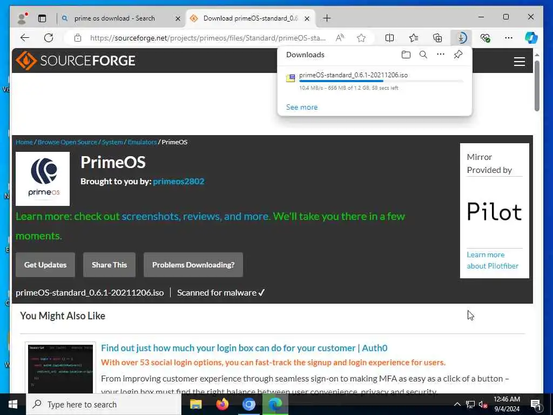The width and height of the screenshot is (553, 415).
Task: Close the Download primeOS tab
Action: pyautogui.click(x=307, y=19)
